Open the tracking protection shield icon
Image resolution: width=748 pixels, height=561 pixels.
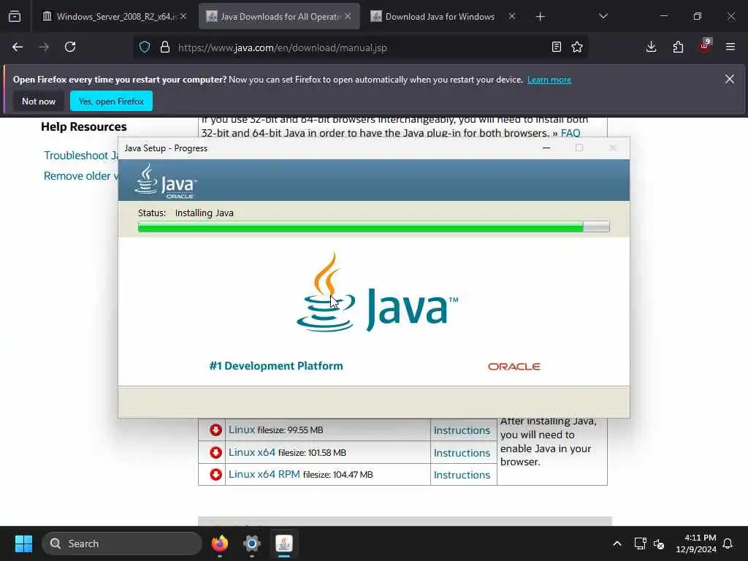(x=145, y=47)
